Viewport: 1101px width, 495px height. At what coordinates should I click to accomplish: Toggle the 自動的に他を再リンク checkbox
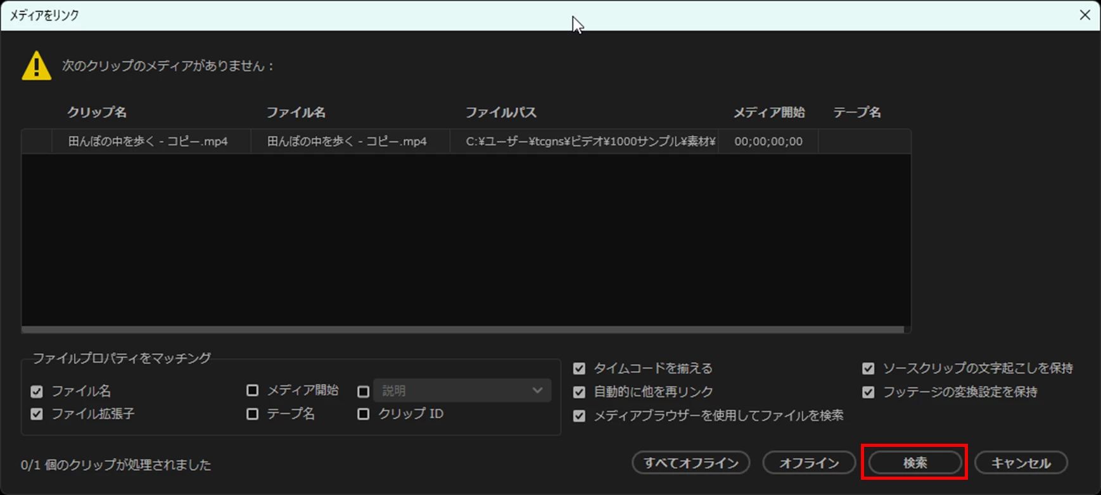579,392
